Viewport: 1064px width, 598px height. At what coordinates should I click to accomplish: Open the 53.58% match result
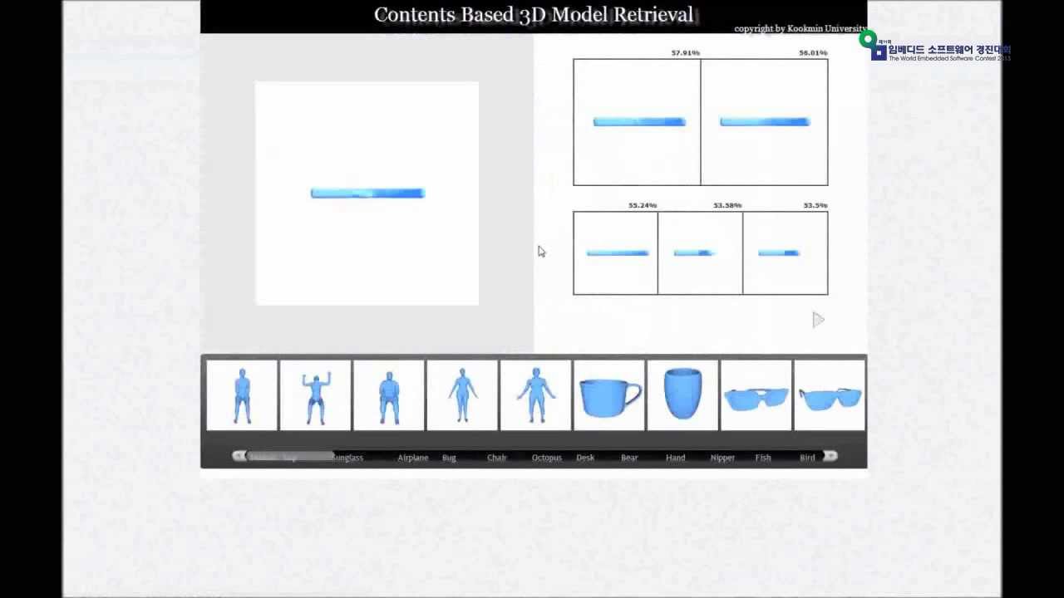pos(700,253)
